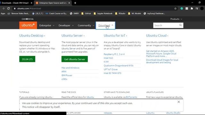Open the Ubuntu docs link under Read the Docs
Screen dimensions: 205x115
point(90,97)
